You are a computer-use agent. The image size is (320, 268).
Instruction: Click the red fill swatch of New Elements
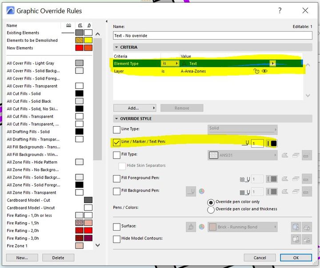point(79,48)
